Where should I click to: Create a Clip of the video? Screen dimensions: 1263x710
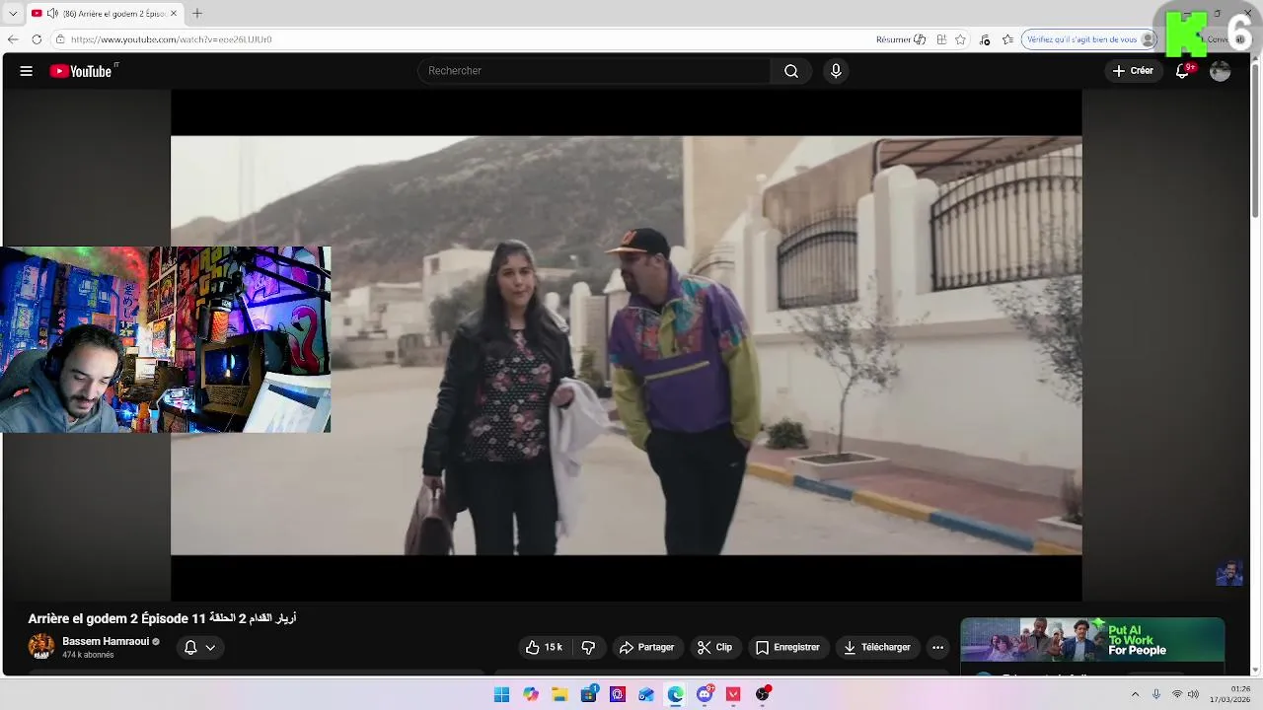click(714, 647)
